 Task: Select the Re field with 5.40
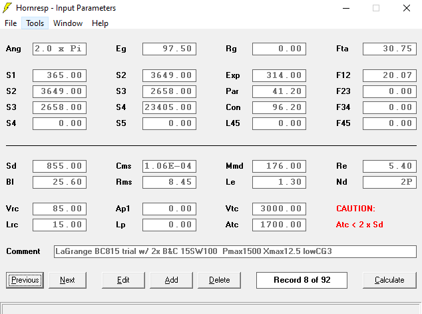pos(389,166)
